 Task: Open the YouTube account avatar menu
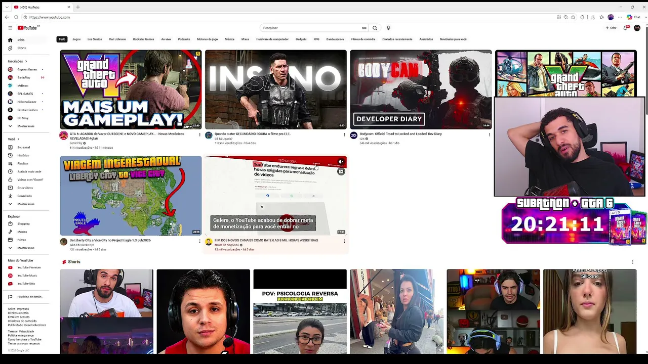coord(637,28)
